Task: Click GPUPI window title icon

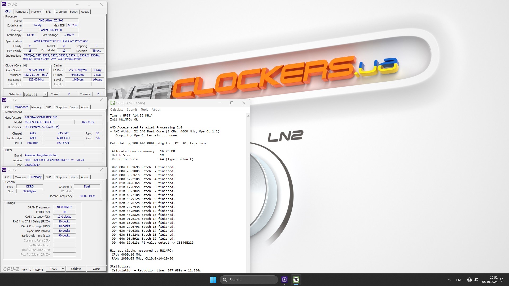Action: (x=113, y=103)
